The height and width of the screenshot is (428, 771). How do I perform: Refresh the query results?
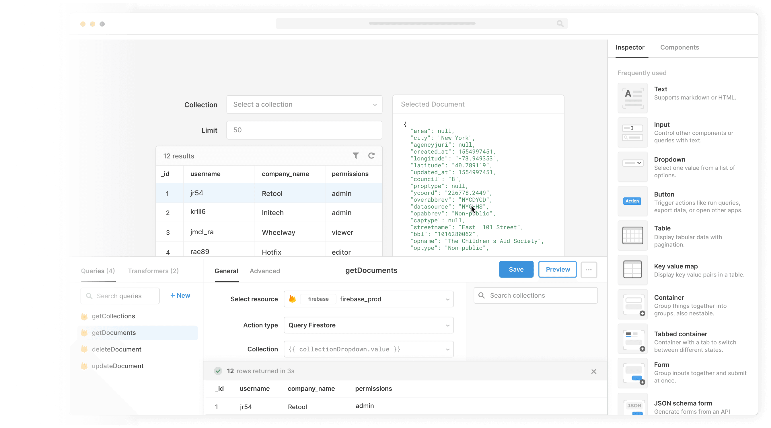tap(371, 156)
